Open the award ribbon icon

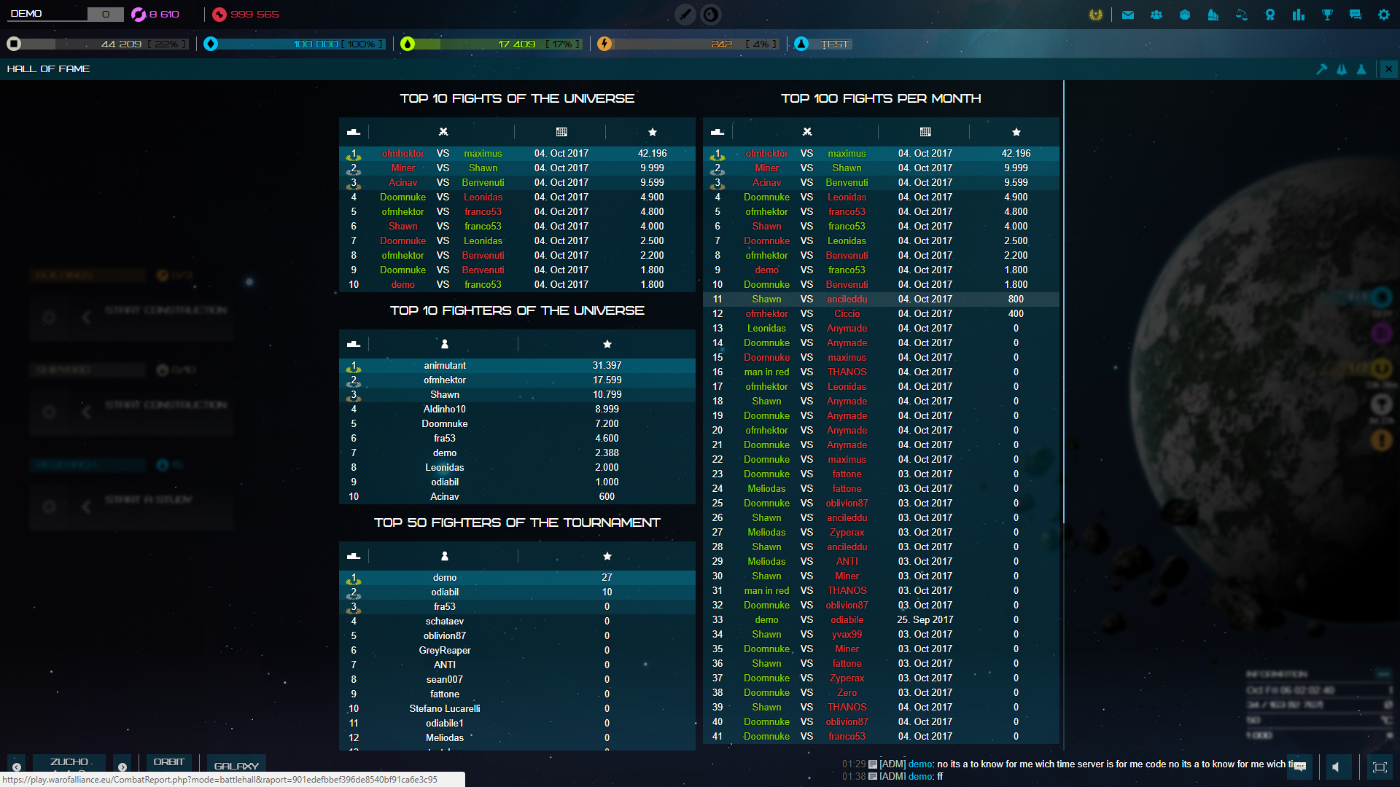pyautogui.click(x=1270, y=15)
